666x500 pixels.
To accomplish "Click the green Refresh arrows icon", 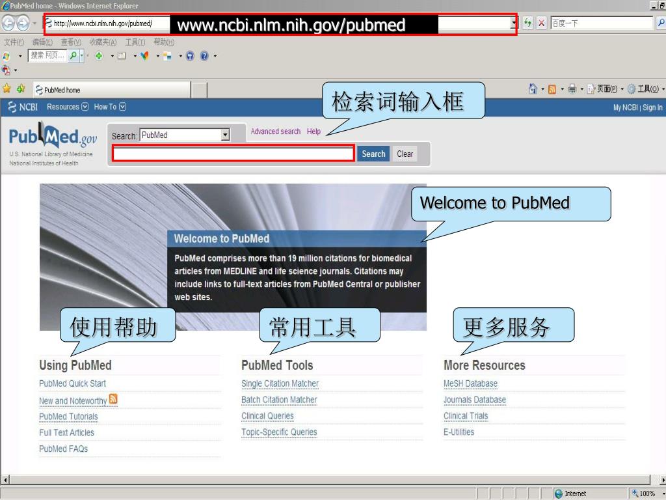I will (x=527, y=23).
